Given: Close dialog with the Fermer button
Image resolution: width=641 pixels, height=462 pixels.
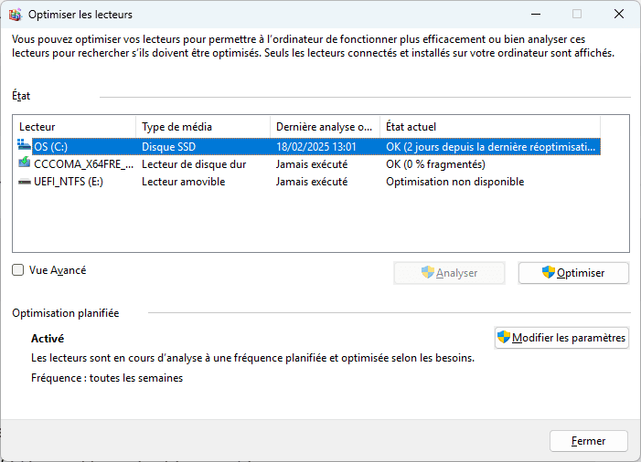Looking at the screenshot, I should point(589,441).
